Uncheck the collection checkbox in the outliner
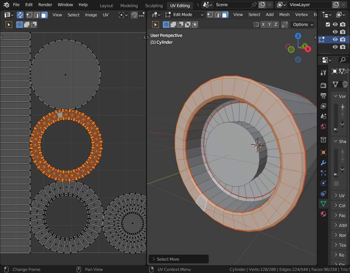Image resolution: width=350 pixels, height=273 pixels. tap(328, 25)
